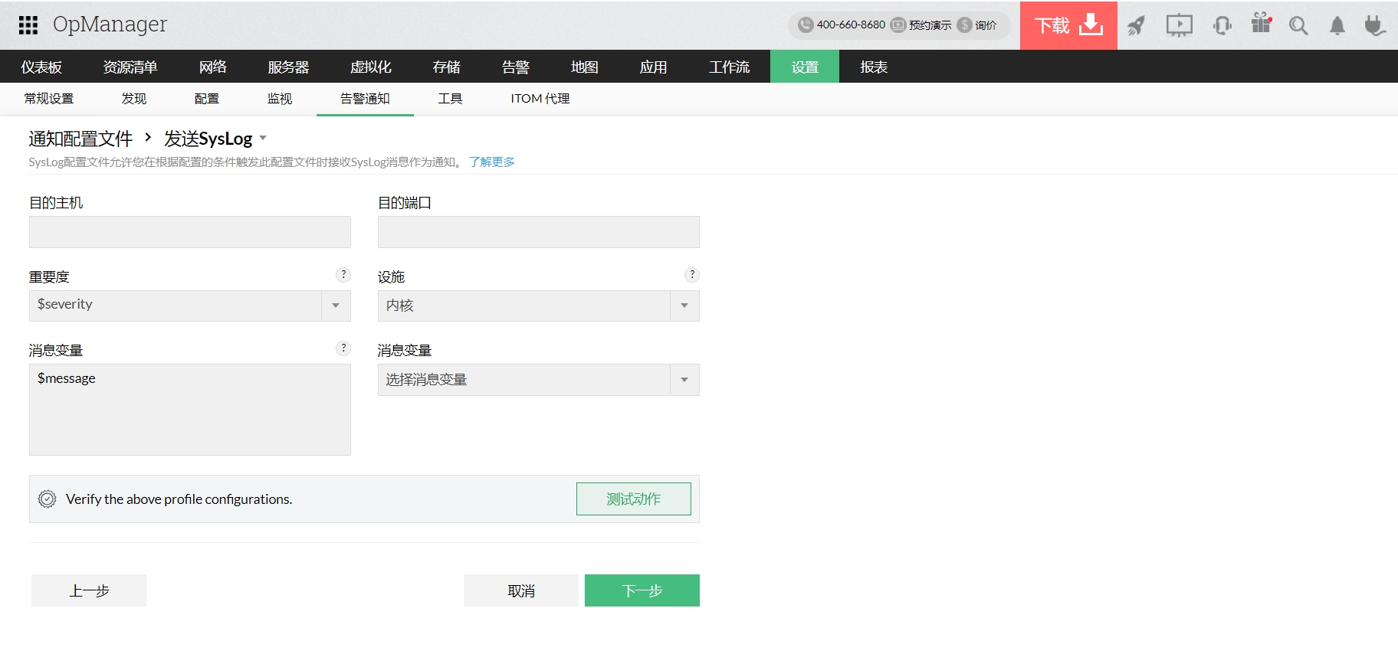Switch to the 发现 tab
The image size is (1398, 654).
click(133, 99)
